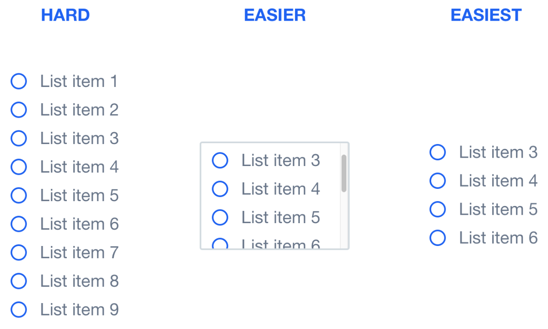Choose List item 4 in scrollable EASIER box
Screen dimensions: 548x329
(220, 189)
